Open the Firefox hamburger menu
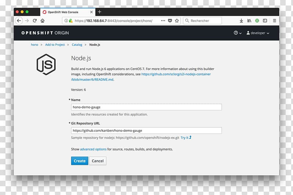Viewport: 293px width, 195px height. click(x=274, y=21)
